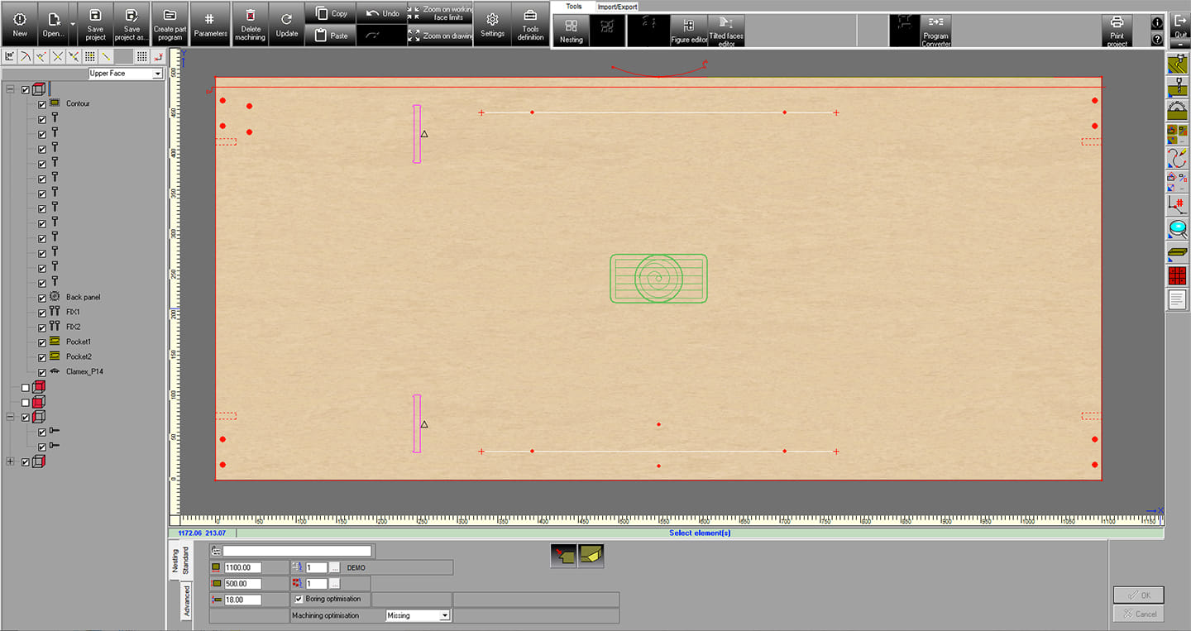Image resolution: width=1191 pixels, height=631 pixels.
Task: Click the Update icon
Action: click(x=287, y=24)
